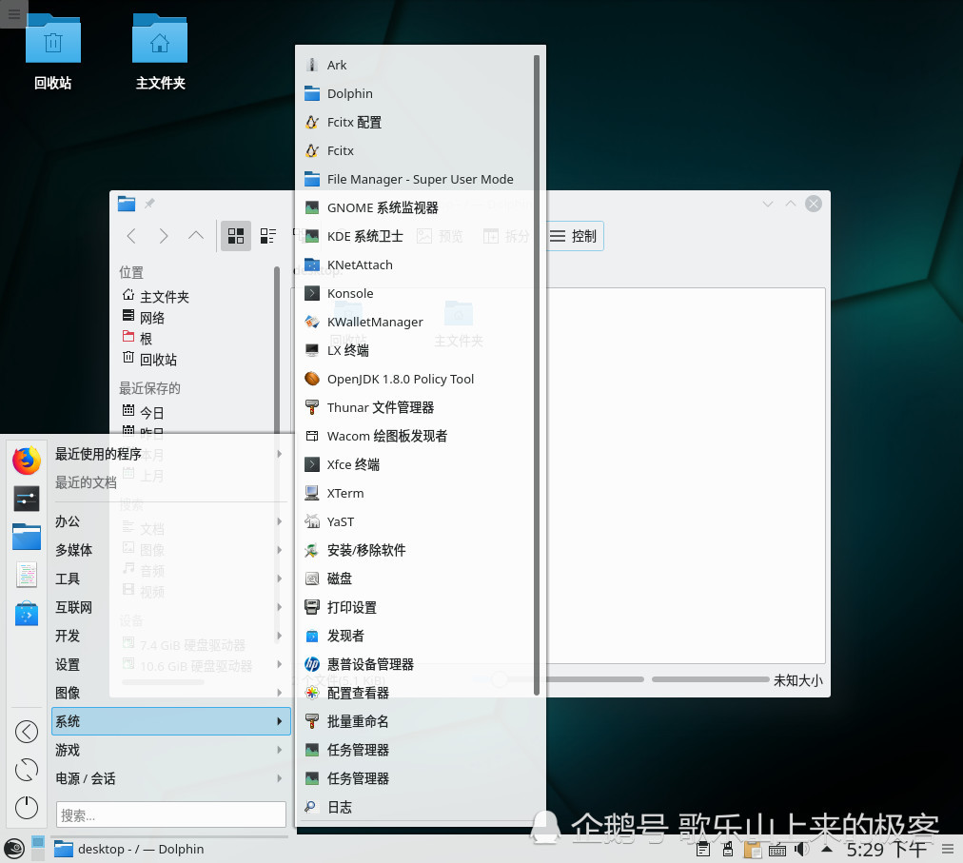Expand the 互联网 category
Viewport: 963px width, 863px height.
point(169,607)
